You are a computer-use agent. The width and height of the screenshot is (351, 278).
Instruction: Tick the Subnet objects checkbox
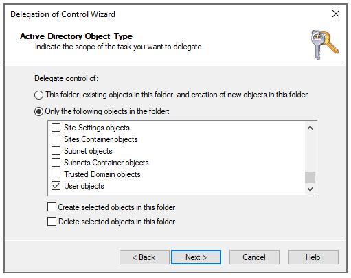pos(56,151)
